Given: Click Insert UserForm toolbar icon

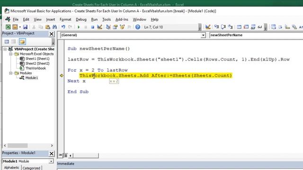Looking at the screenshot, I should 15,27.
